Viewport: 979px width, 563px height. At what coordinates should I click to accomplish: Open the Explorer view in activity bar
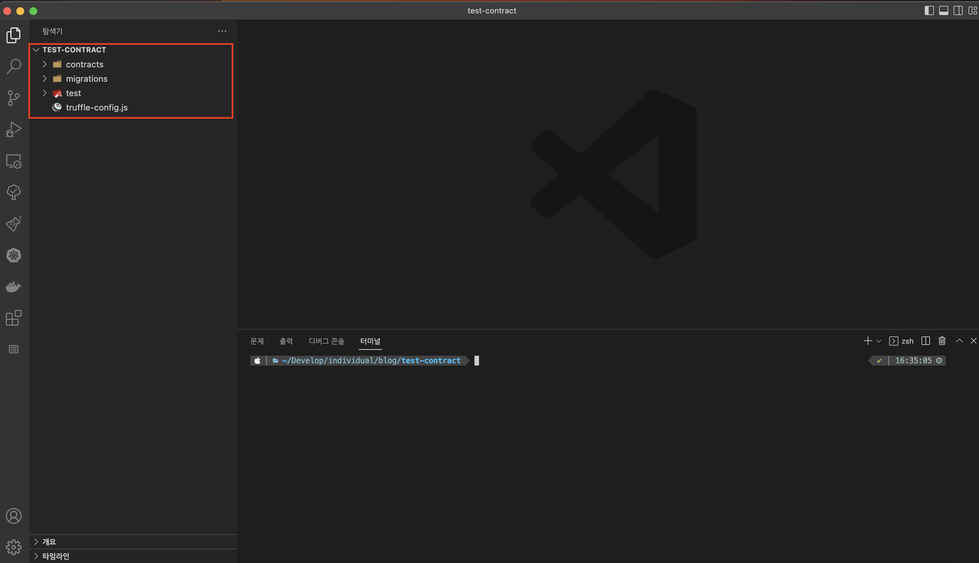pos(13,35)
